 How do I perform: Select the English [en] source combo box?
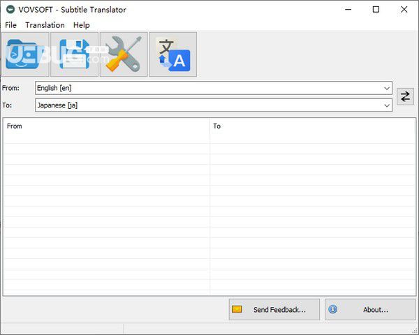[214, 88]
